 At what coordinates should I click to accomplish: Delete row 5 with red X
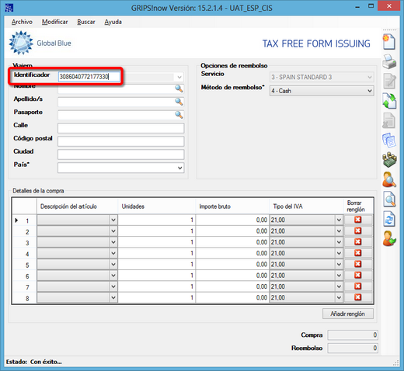point(358,264)
